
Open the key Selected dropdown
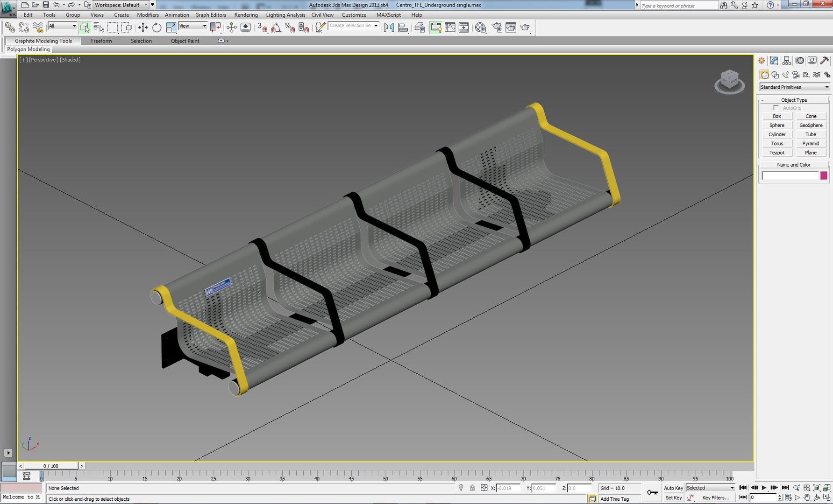pyautogui.click(x=710, y=488)
